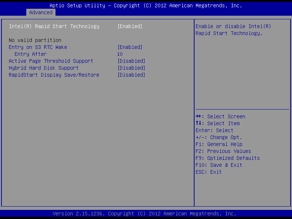
Task: Click the up-down arrows beside Select Item
Action: pos(199,123)
